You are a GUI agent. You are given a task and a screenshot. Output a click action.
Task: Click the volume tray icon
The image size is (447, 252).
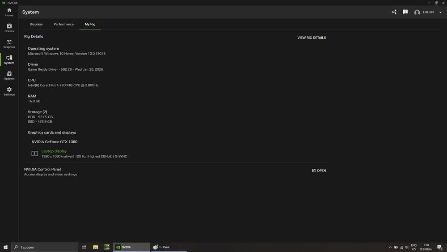(x=406, y=248)
